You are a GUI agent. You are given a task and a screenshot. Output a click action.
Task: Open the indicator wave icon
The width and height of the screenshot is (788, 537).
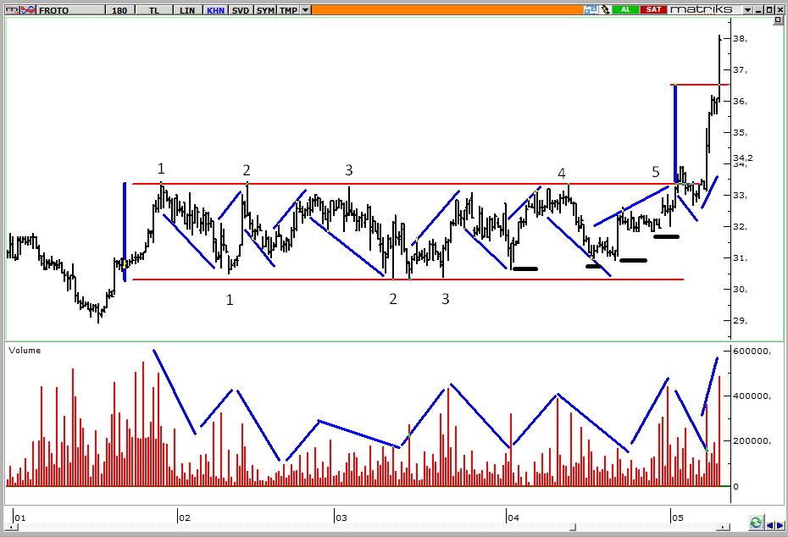[x=28, y=9]
